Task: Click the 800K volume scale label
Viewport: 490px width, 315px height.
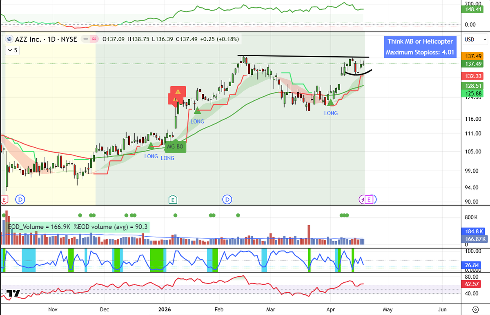Action: click(x=471, y=217)
